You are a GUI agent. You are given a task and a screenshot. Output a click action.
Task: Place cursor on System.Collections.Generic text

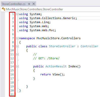point(53,18)
